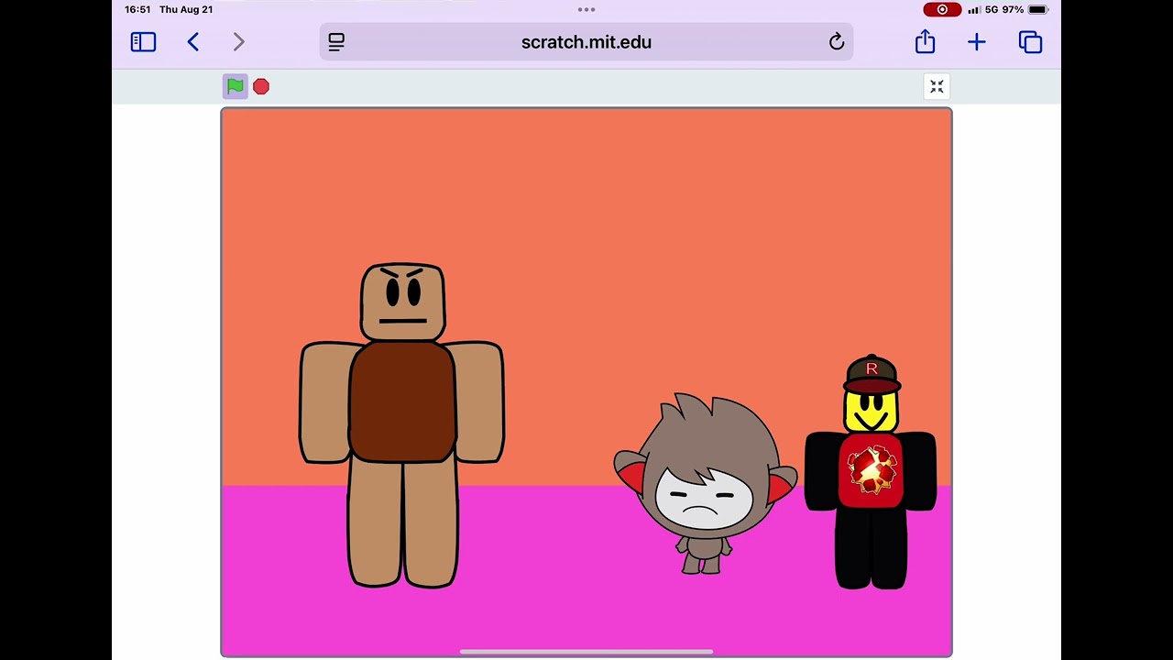Viewport: 1173px width, 660px height.
Task: Tap the screen recording indicator
Action: point(942,10)
